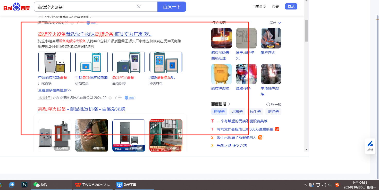Open the 电渣感应熔炼 term image
Image resolution: width=379 pixels, height=190 pixels.
pyautogui.click(x=271, y=74)
